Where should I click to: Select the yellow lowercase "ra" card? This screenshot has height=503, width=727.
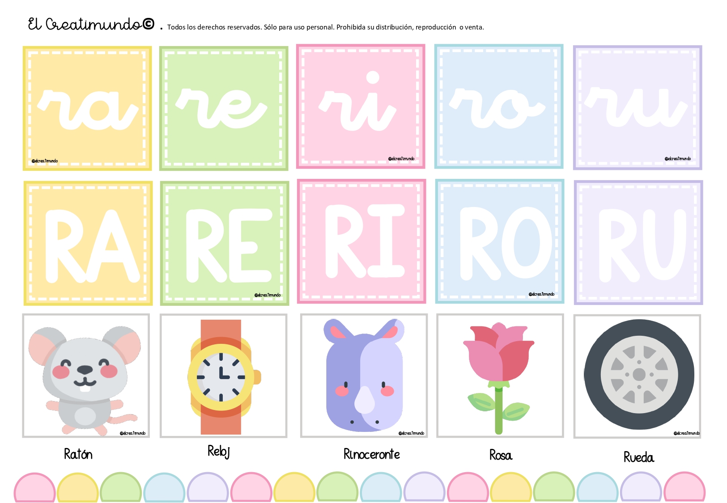point(87,108)
